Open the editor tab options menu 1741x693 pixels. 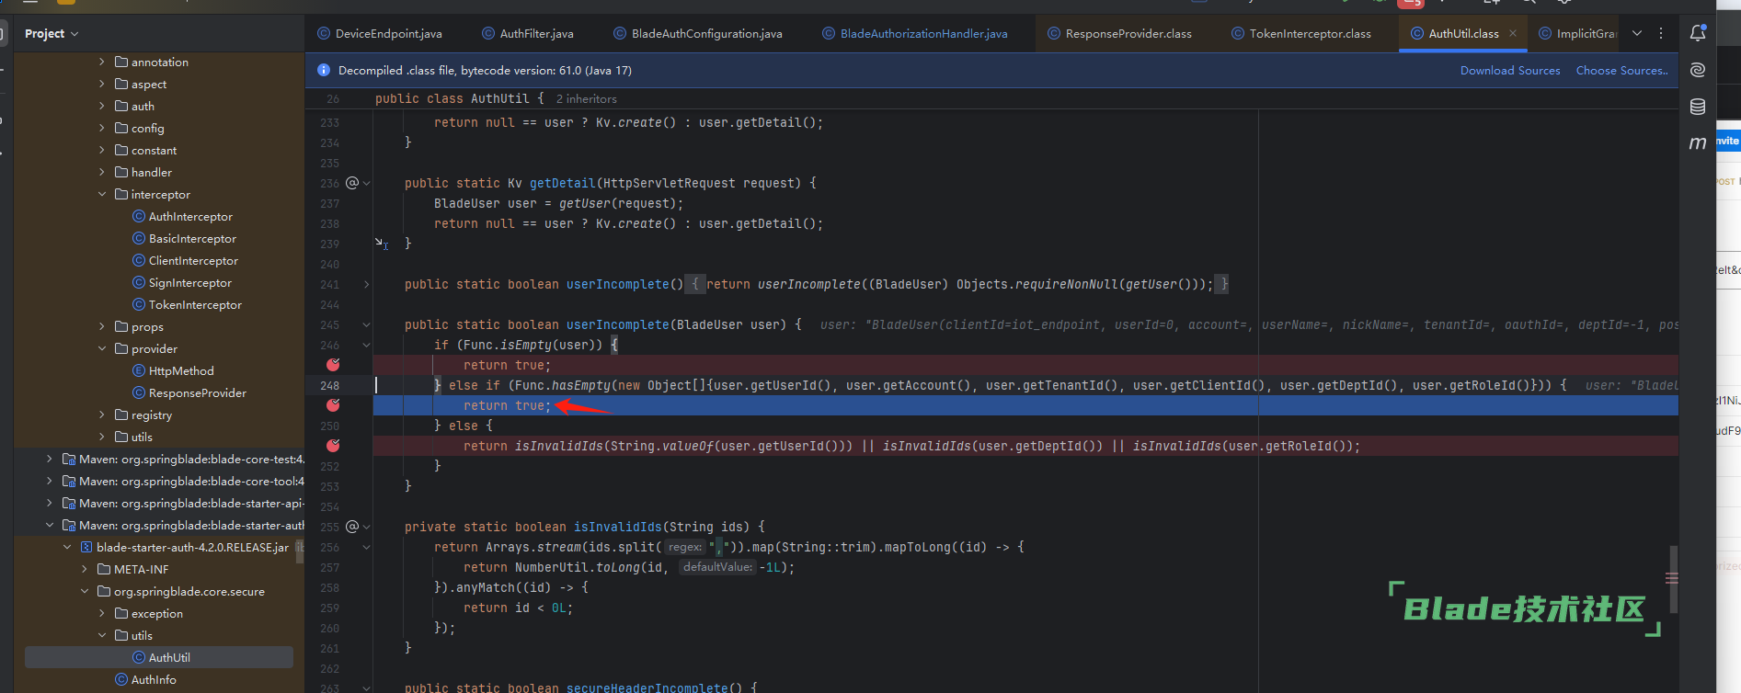1661,33
